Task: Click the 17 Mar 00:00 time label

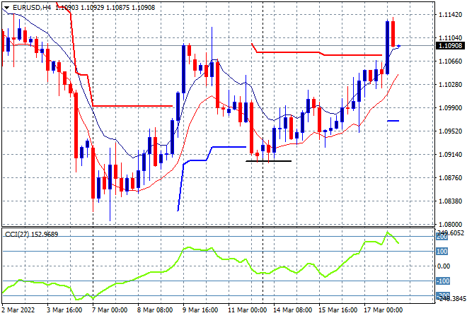Action: tap(384, 310)
